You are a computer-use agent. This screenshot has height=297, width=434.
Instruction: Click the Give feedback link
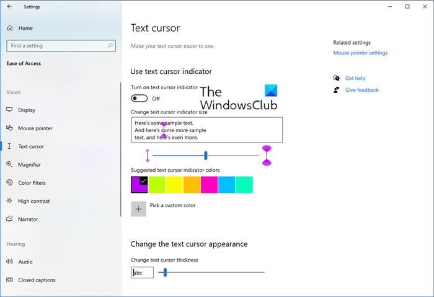361,90
